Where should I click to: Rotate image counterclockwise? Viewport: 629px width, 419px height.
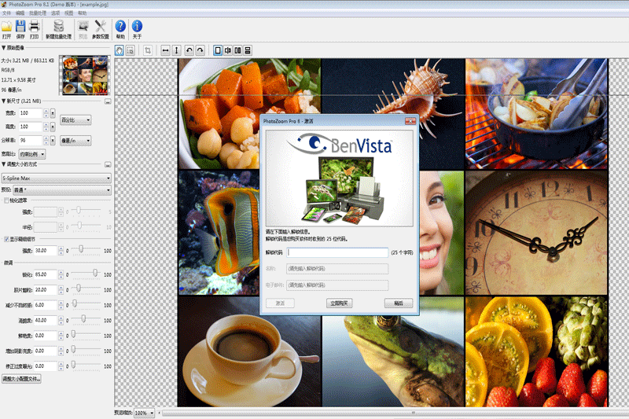189,50
